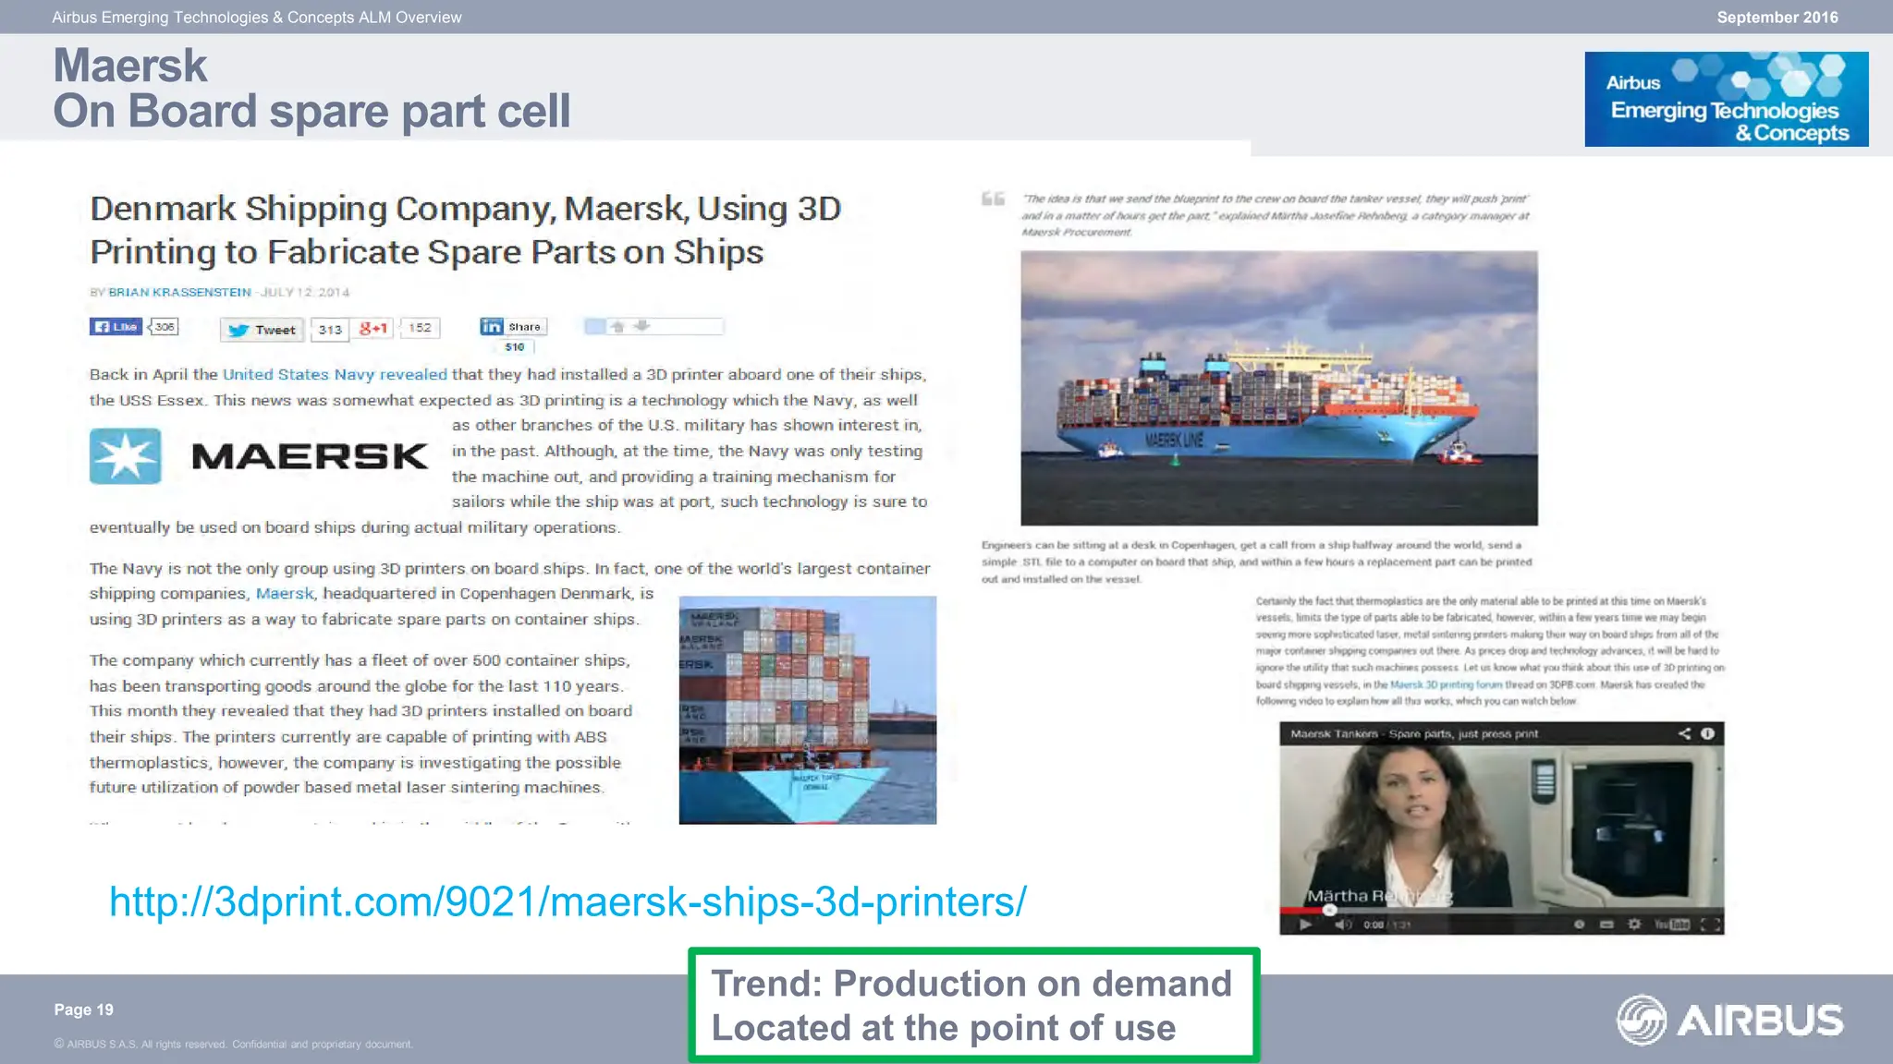This screenshot has width=1893, height=1064.
Task: Click the quote mark icon beside the blueprint quote
Action: 993,199
